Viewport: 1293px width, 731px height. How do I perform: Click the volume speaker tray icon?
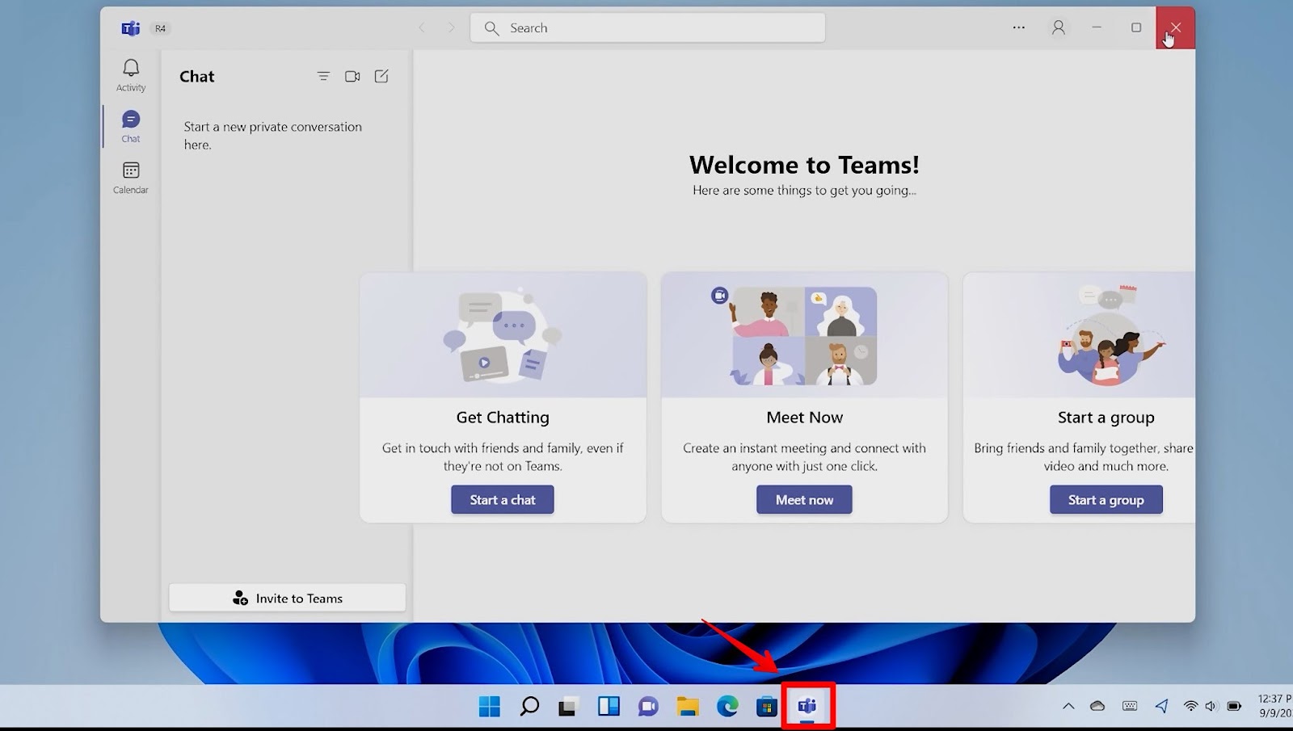(x=1211, y=706)
